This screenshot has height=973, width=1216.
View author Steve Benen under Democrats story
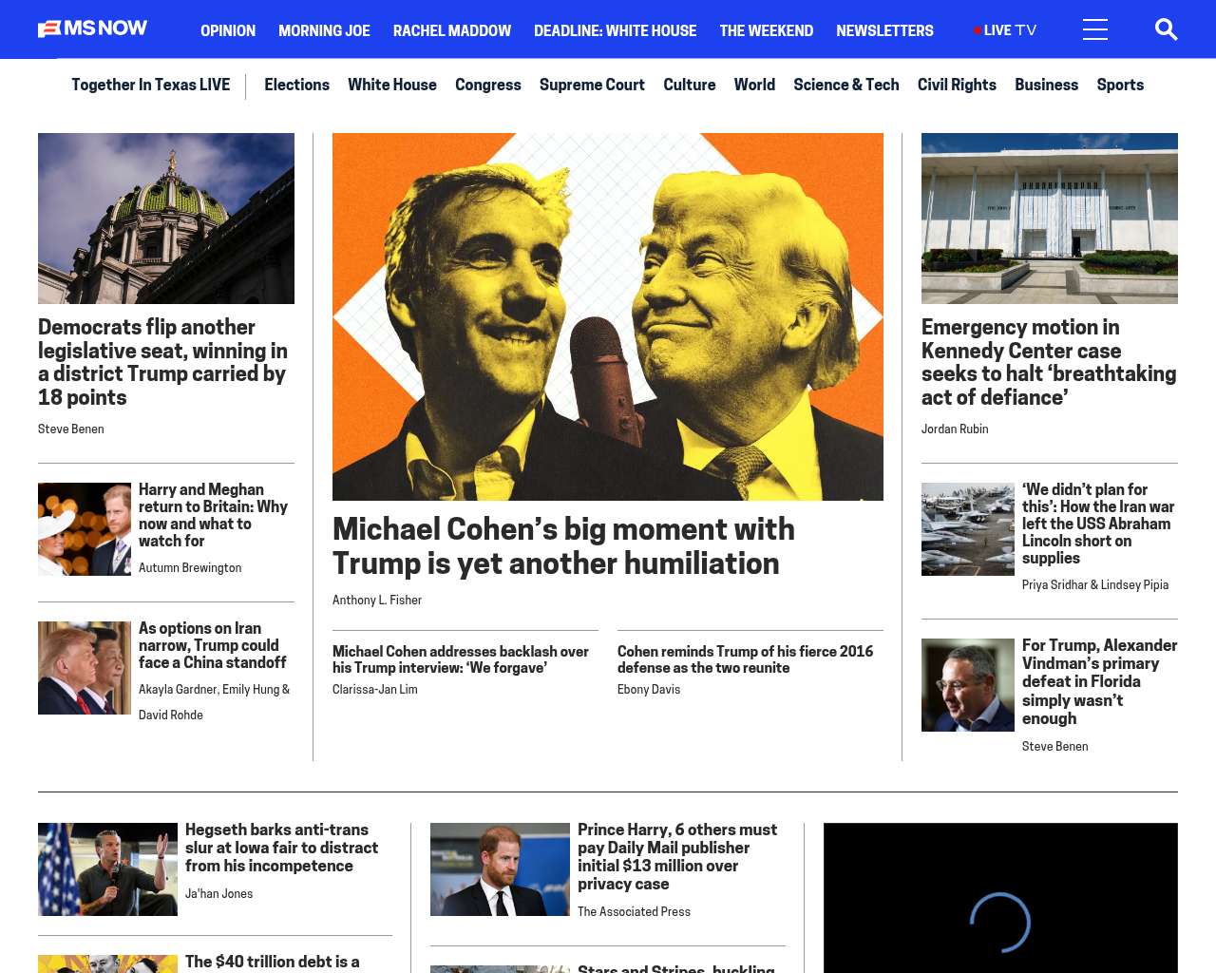(71, 429)
